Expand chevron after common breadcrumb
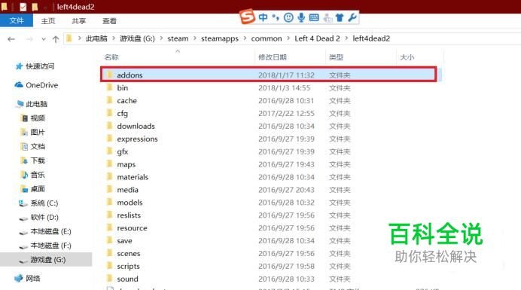The height and width of the screenshot is (290, 521). click(288, 38)
